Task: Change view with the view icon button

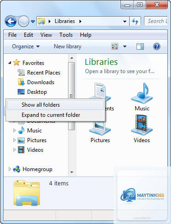Action: pyautogui.click(x=115, y=46)
